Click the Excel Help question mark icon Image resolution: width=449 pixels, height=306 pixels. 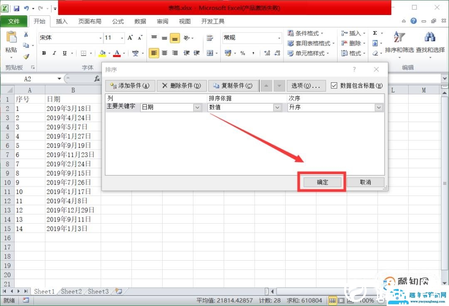coord(414,21)
